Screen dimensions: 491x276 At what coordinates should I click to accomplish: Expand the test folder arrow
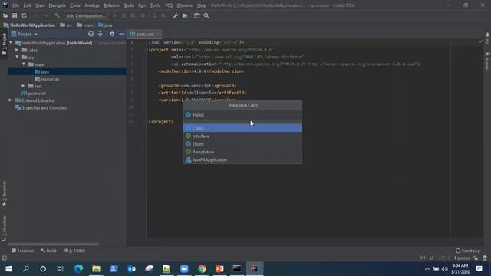24,86
